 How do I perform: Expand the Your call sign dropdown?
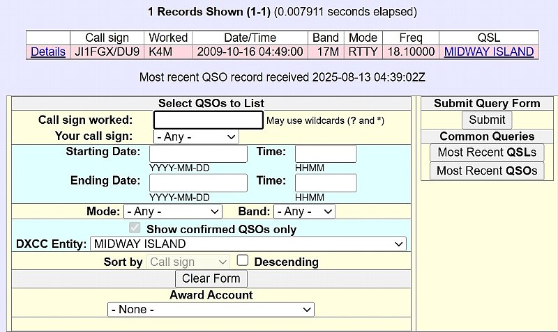point(196,136)
